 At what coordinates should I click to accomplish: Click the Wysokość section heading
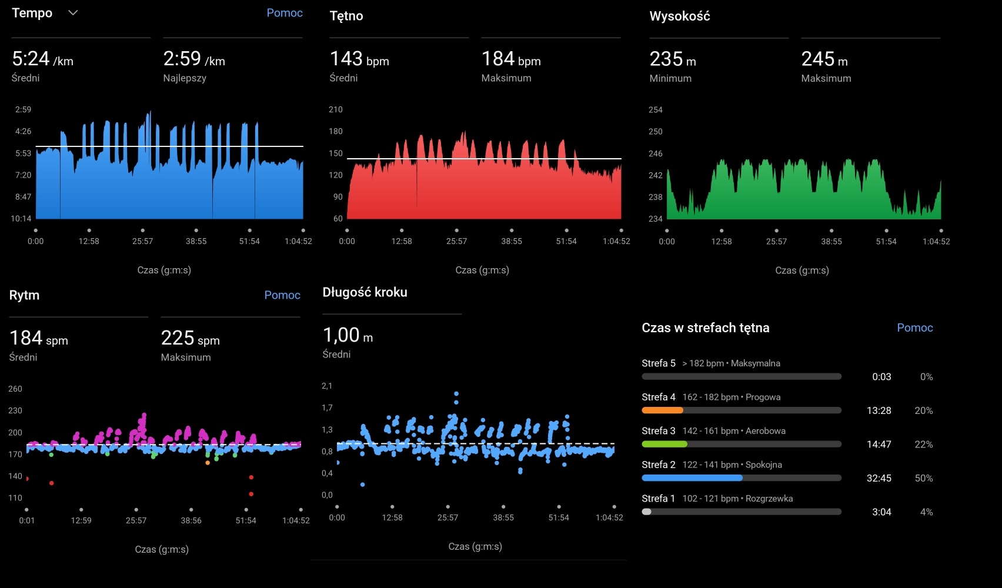(680, 16)
